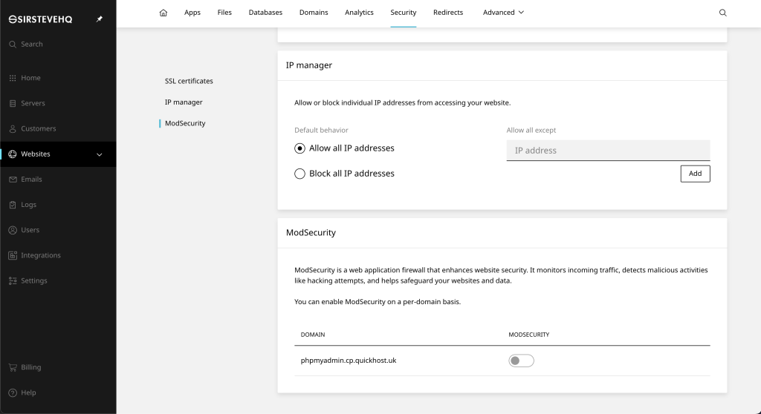Viewport: 761px width, 414px height.
Task: Enable ModSecurity toggle for phpmyadmin.cp.quickhost.uk
Action: click(x=521, y=361)
